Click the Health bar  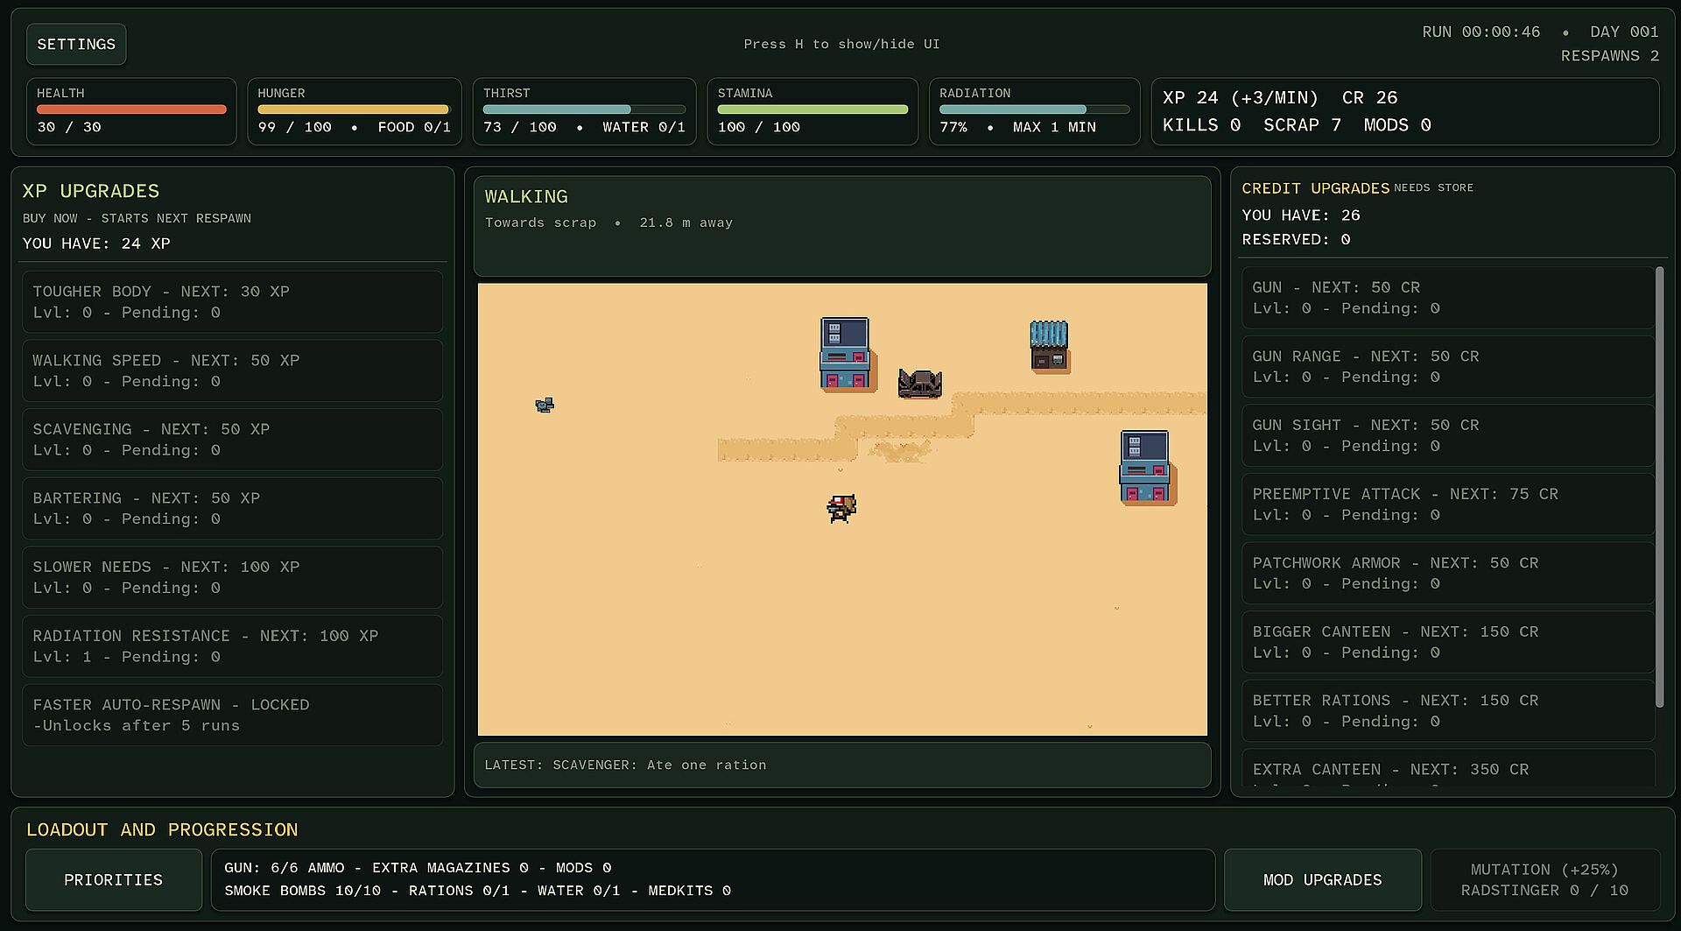click(131, 109)
